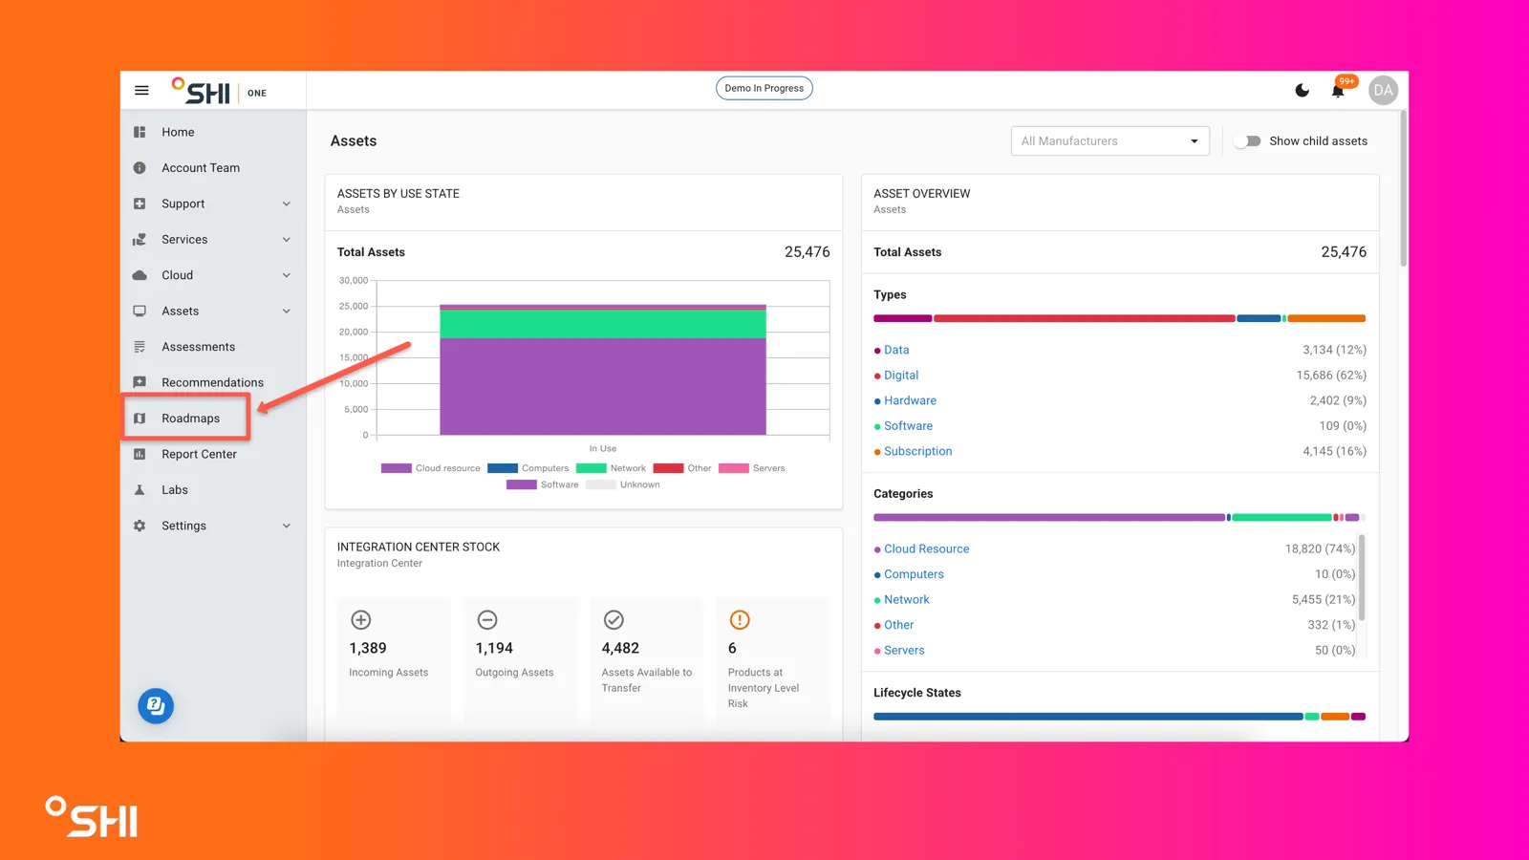Expand the Services menu chevron
This screenshot has height=860, width=1529.
click(287, 240)
